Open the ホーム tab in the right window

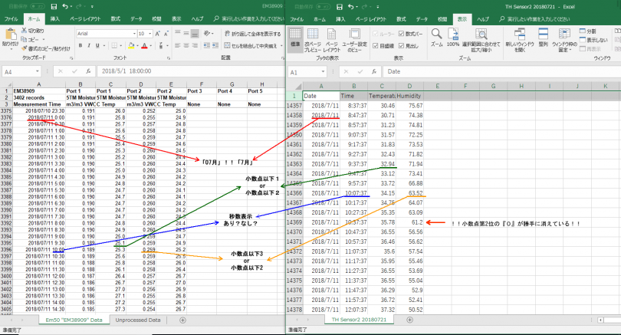coord(320,19)
